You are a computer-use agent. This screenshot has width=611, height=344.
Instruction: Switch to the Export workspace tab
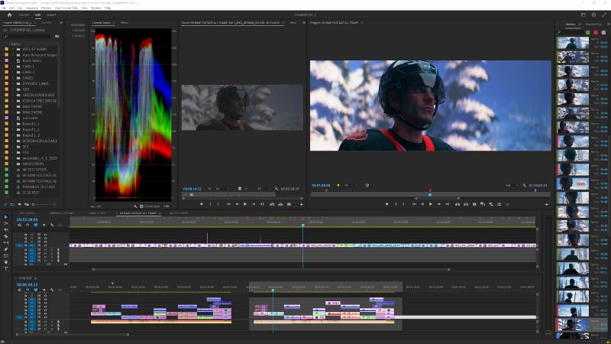[x=51, y=15]
